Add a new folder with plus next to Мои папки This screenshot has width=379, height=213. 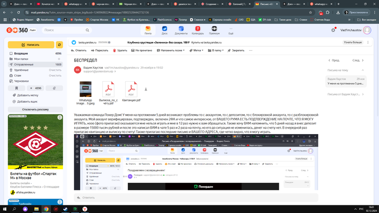pos(59,59)
